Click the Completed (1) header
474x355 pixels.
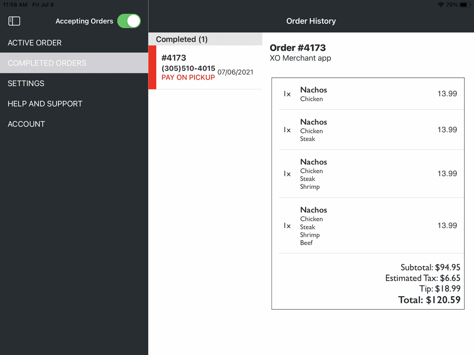[x=205, y=39]
